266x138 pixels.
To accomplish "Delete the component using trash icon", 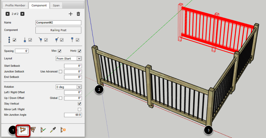I will click(78, 14).
